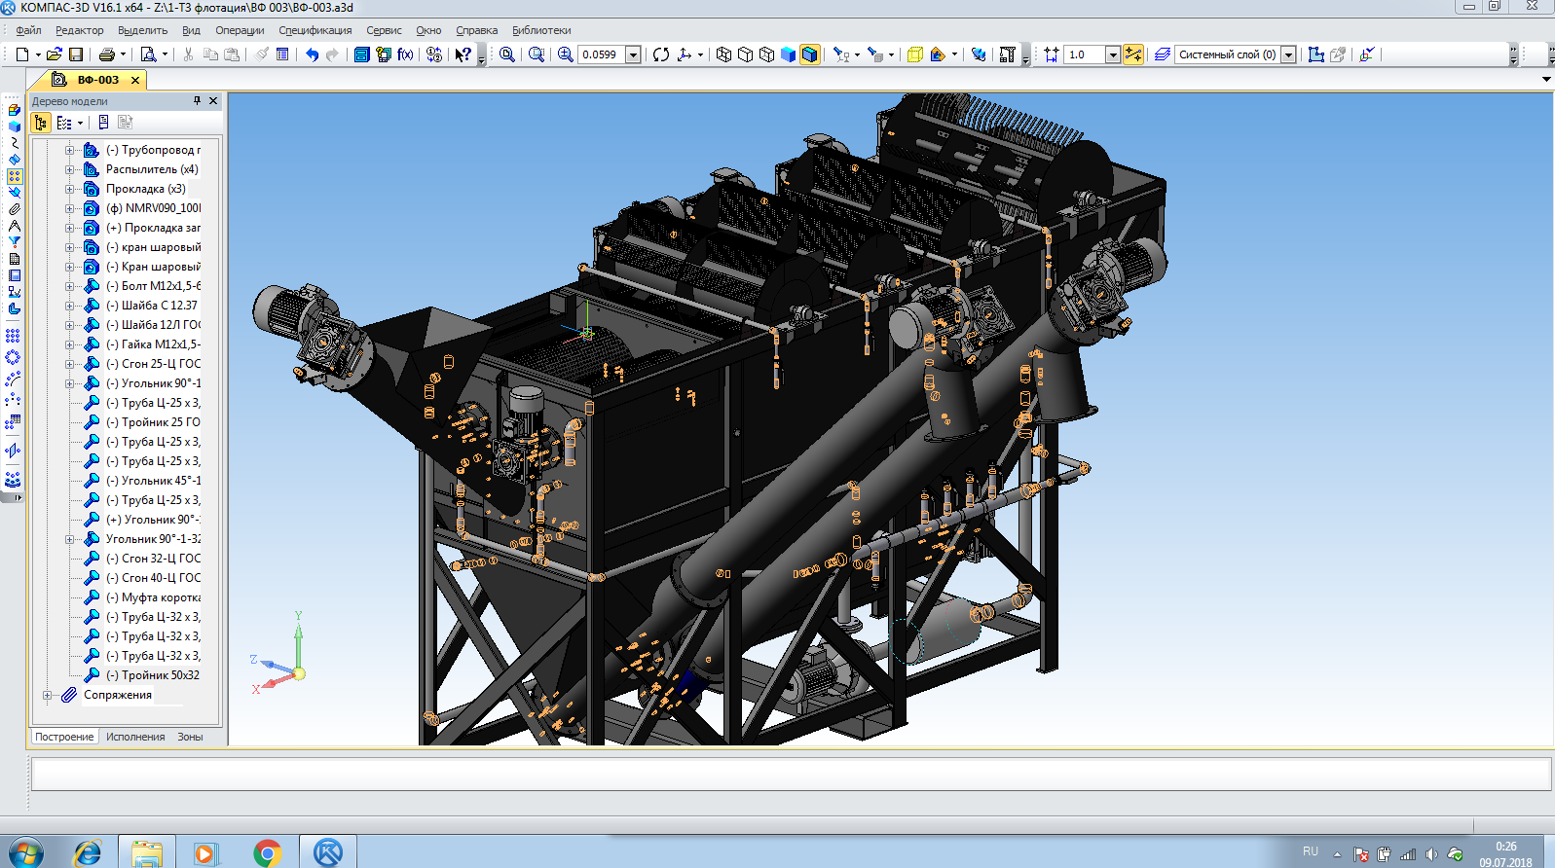Open the Операции menu
The width and height of the screenshot is (1555, 868).
[240, 30]
